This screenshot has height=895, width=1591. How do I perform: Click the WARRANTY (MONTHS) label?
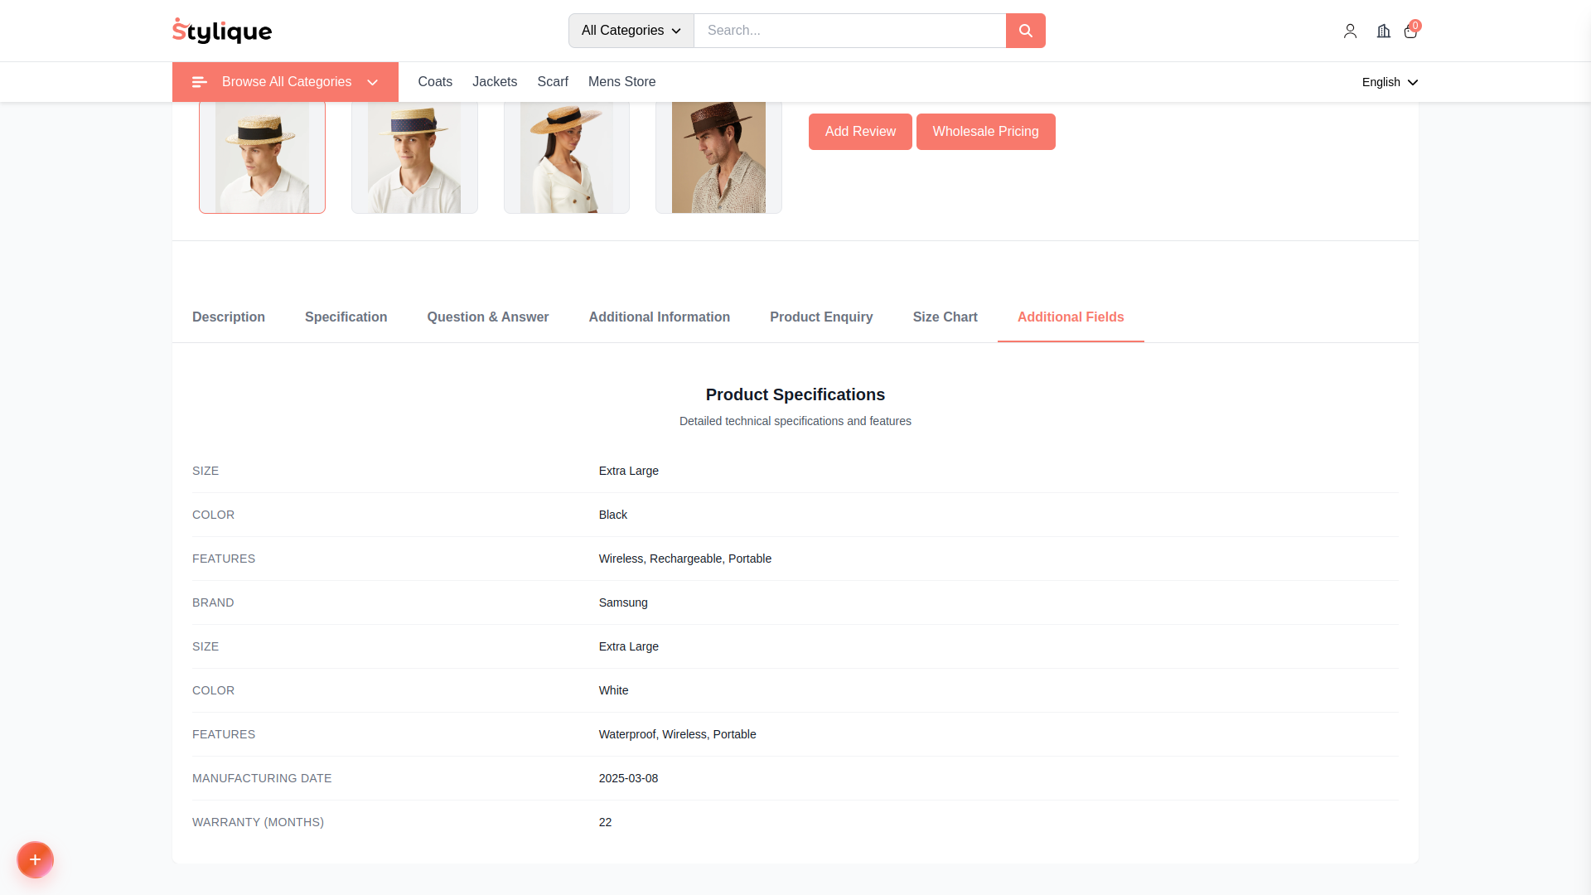259,822
